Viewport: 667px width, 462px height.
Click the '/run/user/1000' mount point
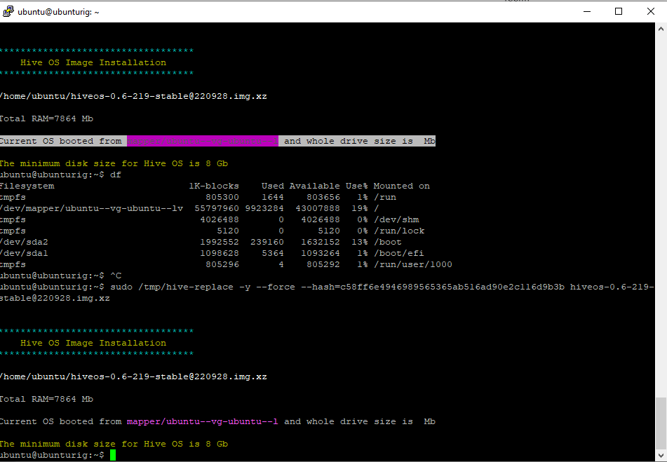(x=412, y=264)
